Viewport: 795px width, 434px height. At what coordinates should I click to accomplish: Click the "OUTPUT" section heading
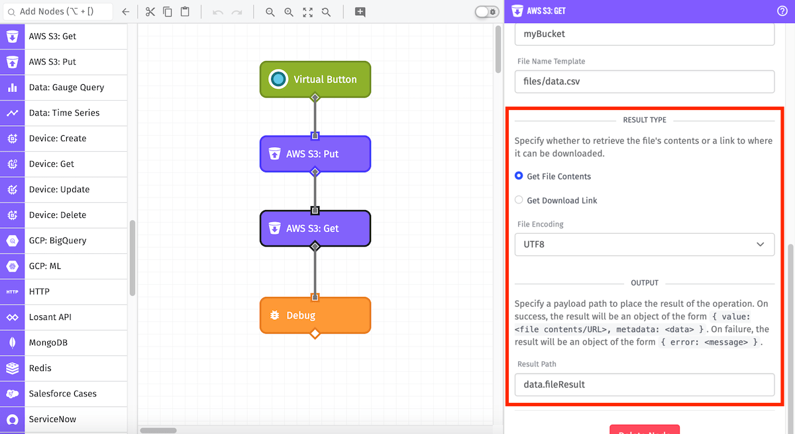tap(645, 283)
